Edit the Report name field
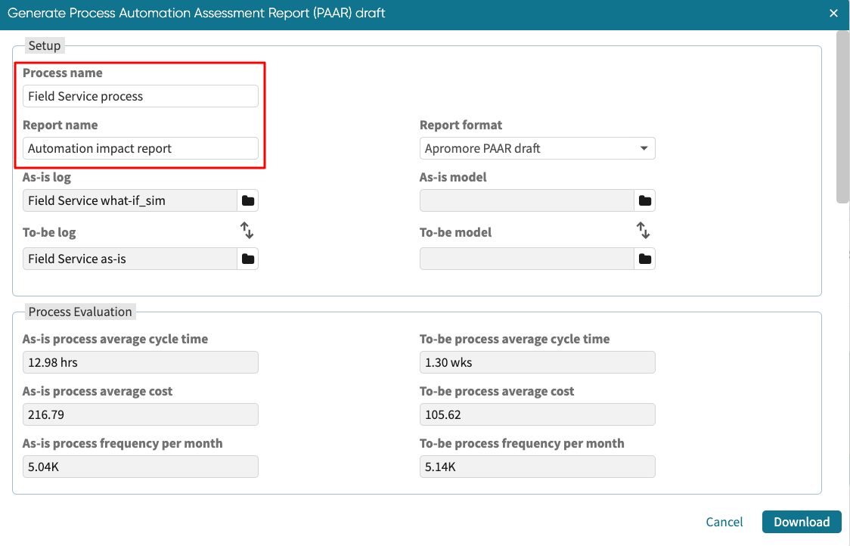Screen dimensions: 850x546 click(140, 148)
